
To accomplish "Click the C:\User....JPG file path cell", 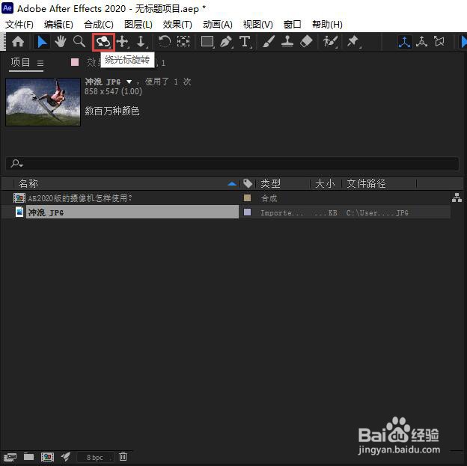I will click(x=377, y=212).
